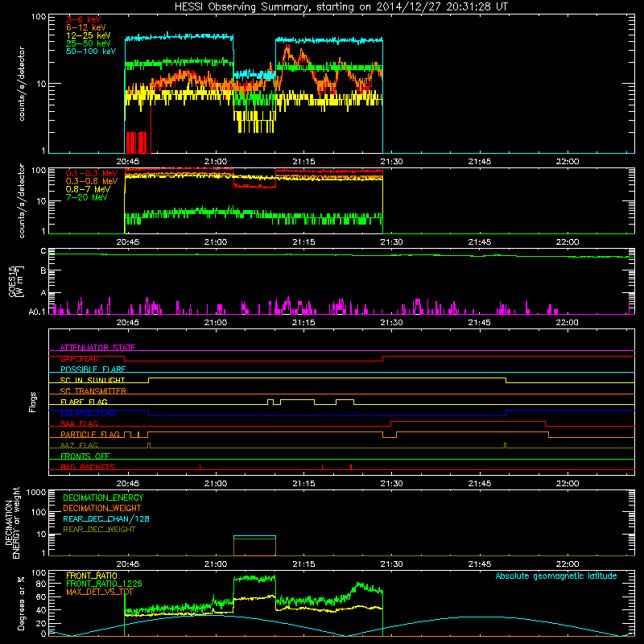Select the 0.1-0.3 MeV legend label
The width and height of the screenshot is (644, 644).
point(92,173)
